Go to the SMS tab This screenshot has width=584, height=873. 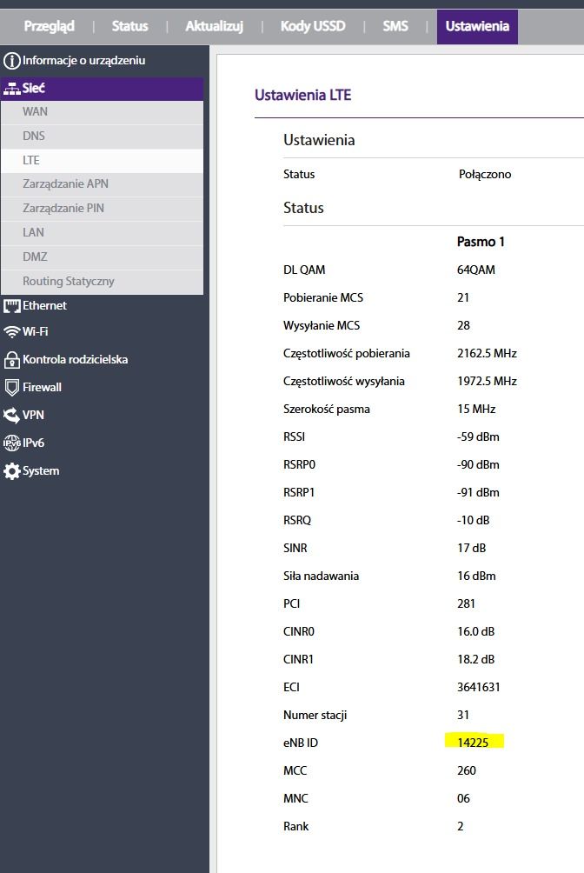coord(395,26)
